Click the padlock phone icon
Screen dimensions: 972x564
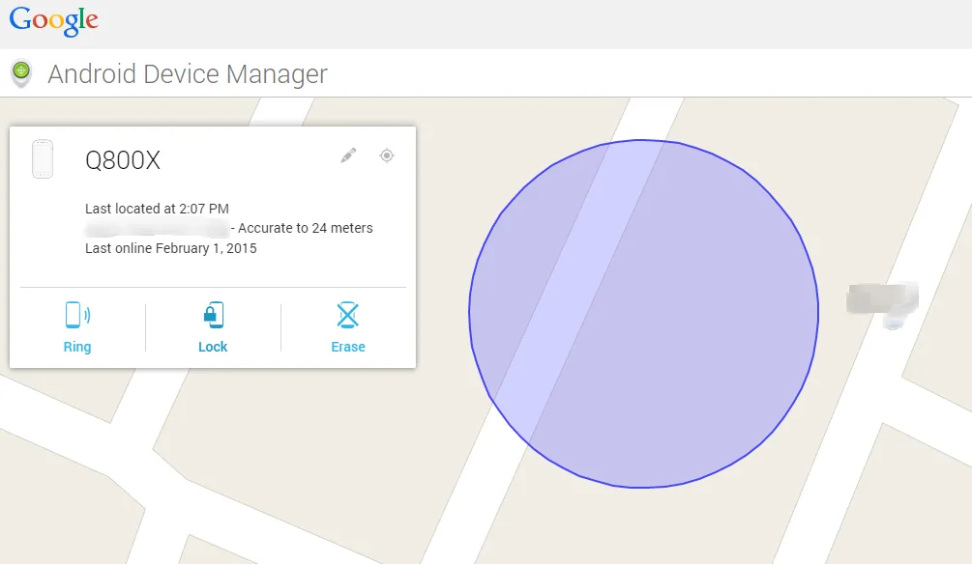(213, 315)
